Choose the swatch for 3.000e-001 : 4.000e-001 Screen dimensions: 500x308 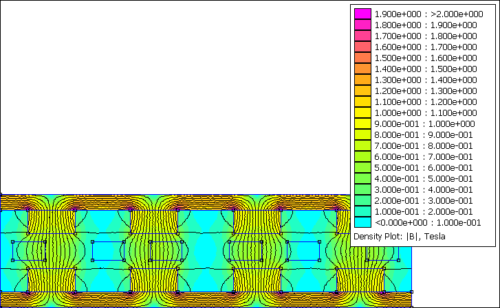(x=362, y=189)
